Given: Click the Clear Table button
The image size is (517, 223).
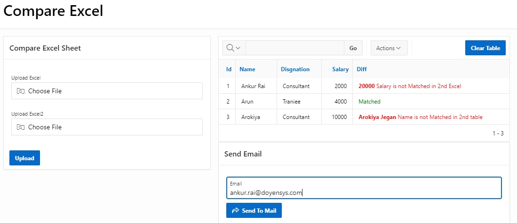Looking at the screenshot, I should tap(485, 48).
